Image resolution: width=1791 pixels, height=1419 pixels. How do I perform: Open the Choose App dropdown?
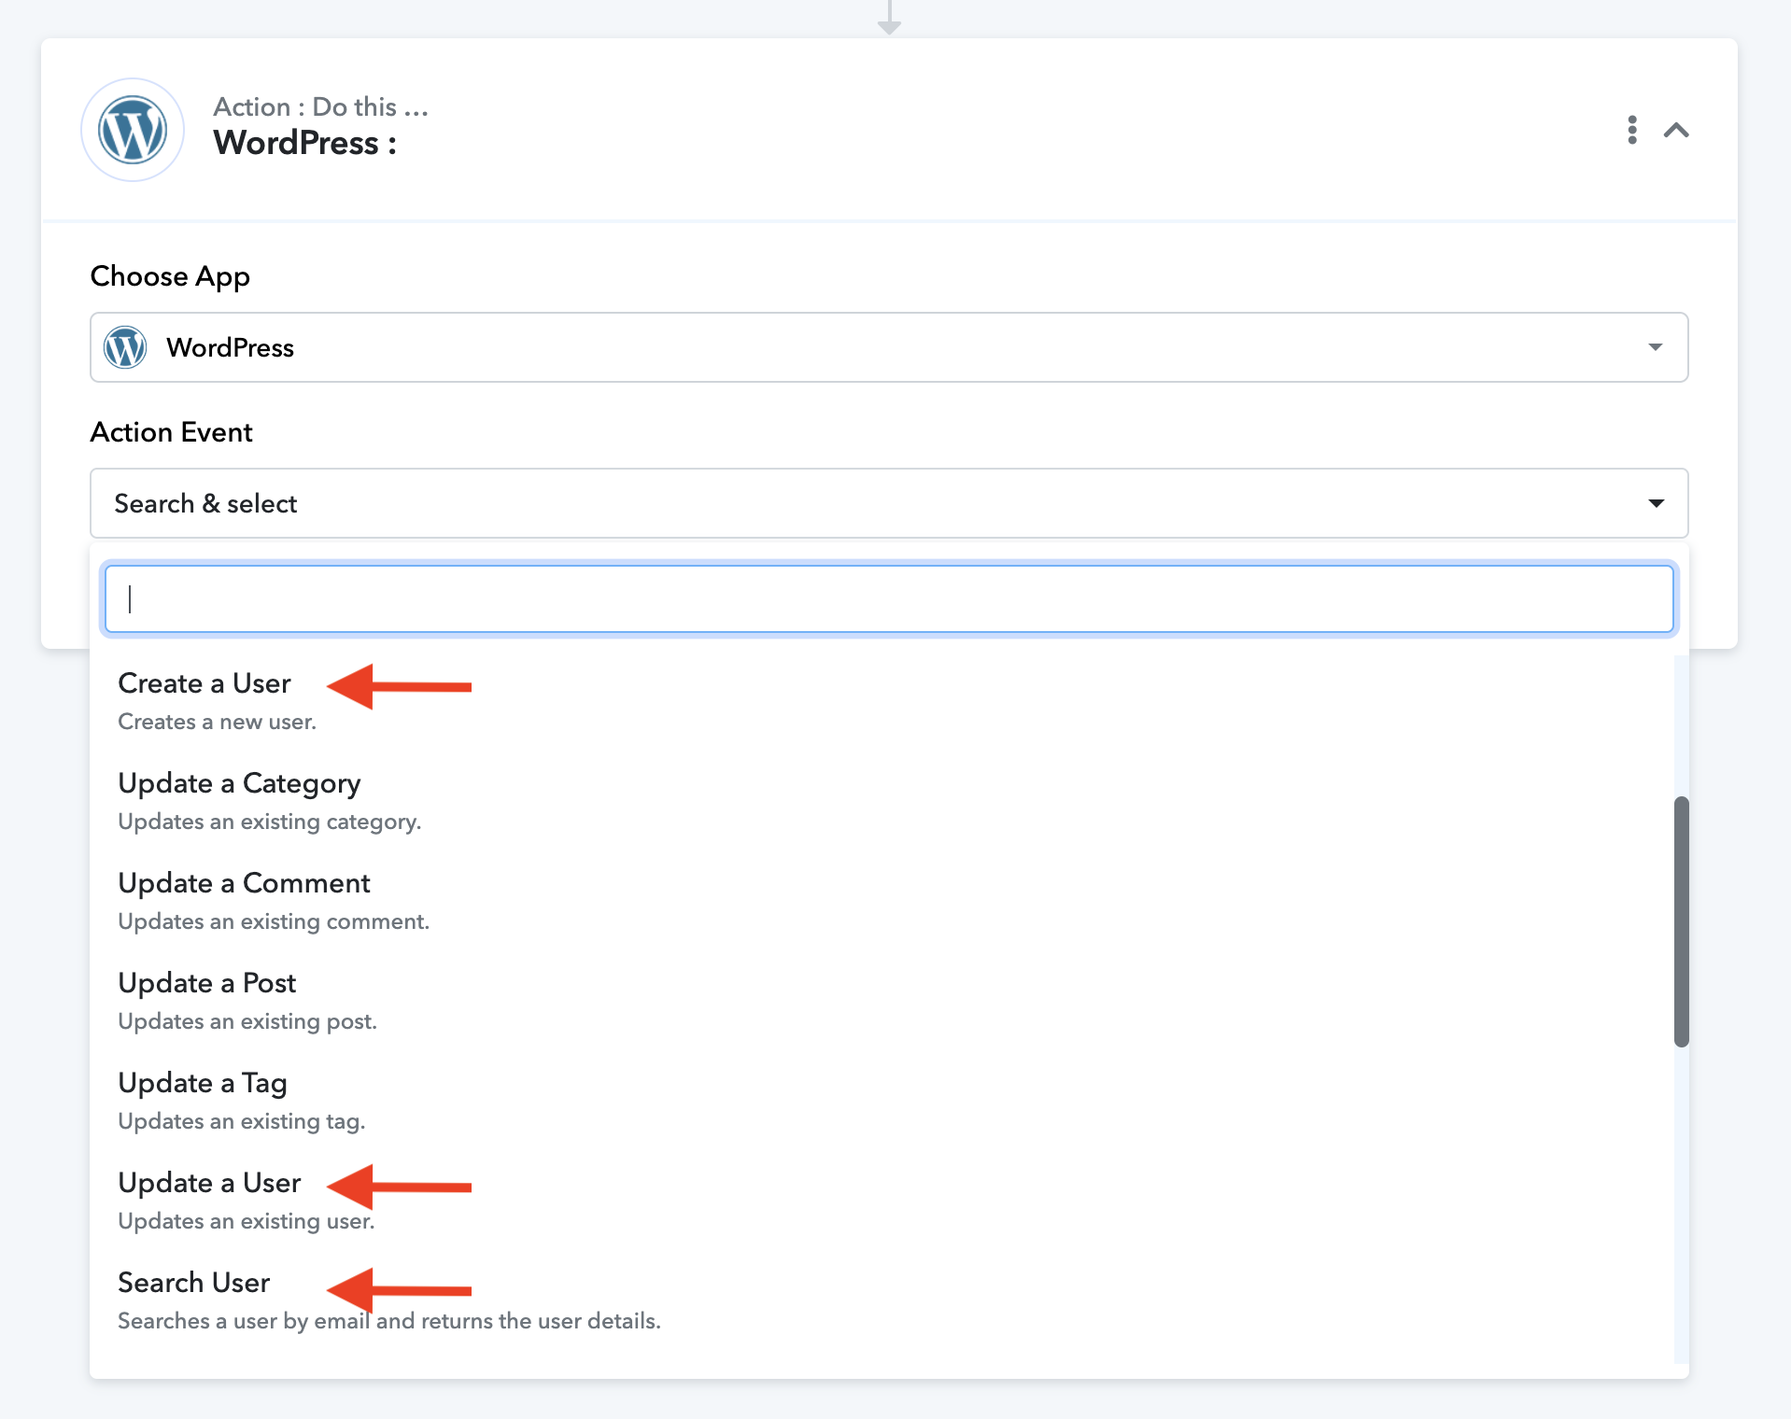pos(889,347)
